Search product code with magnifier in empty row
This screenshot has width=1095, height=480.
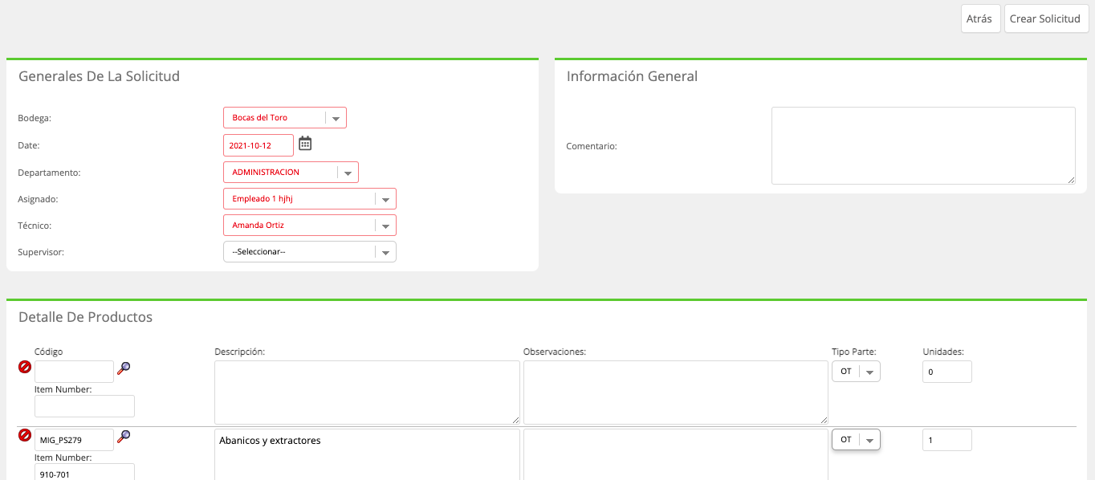coord(124,368)
